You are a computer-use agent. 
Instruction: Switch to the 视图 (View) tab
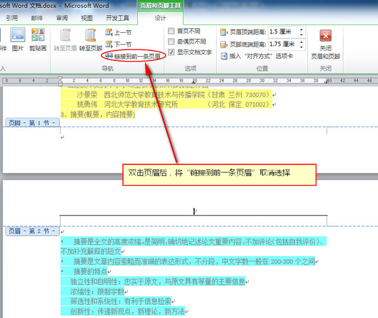tap(87, 18)
